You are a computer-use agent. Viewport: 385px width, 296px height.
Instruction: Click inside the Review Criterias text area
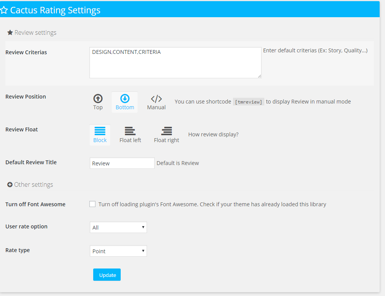pyautogui.click(x=175, y=63)
